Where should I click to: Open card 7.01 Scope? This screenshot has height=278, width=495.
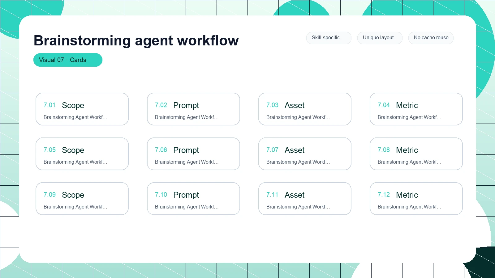tap(82, 109)
